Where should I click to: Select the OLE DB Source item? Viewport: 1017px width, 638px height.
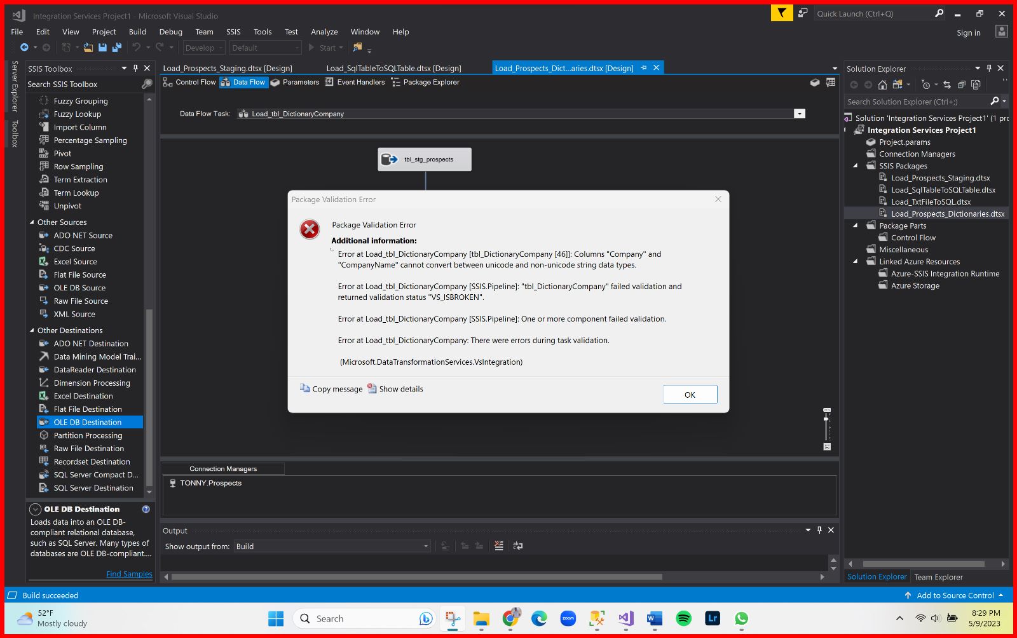coord(79,288)
